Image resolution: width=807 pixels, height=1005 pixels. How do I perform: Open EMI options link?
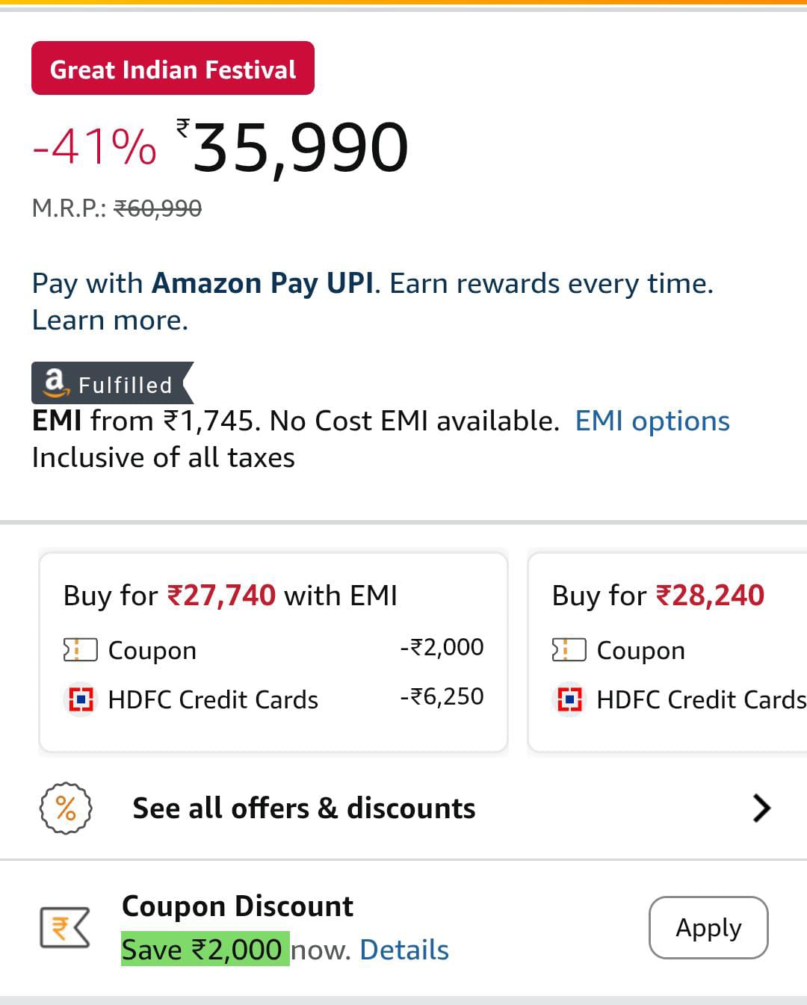[652, 421]
